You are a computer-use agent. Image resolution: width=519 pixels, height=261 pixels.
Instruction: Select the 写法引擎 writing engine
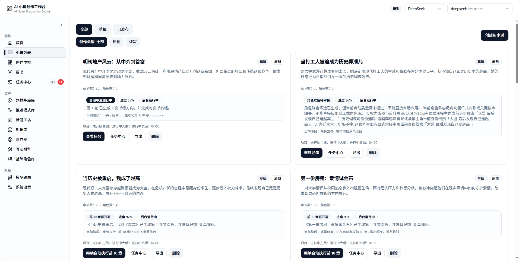[23, 149]
